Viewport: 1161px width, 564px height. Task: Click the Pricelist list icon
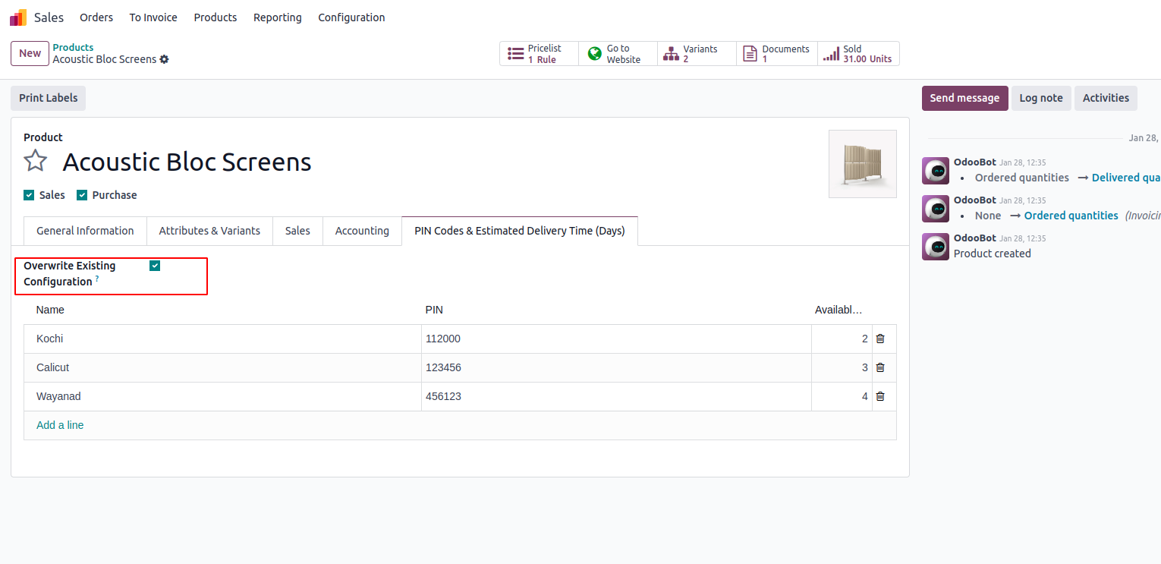coord(516,54)
